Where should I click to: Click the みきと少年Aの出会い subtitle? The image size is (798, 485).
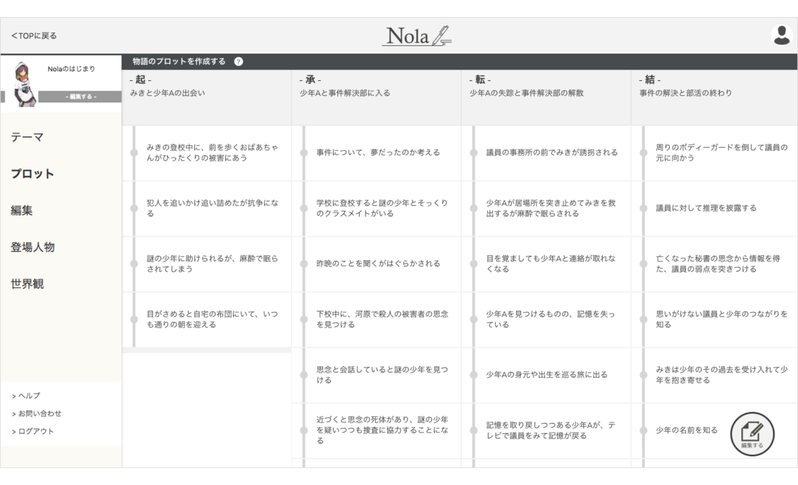pos(168,93)
